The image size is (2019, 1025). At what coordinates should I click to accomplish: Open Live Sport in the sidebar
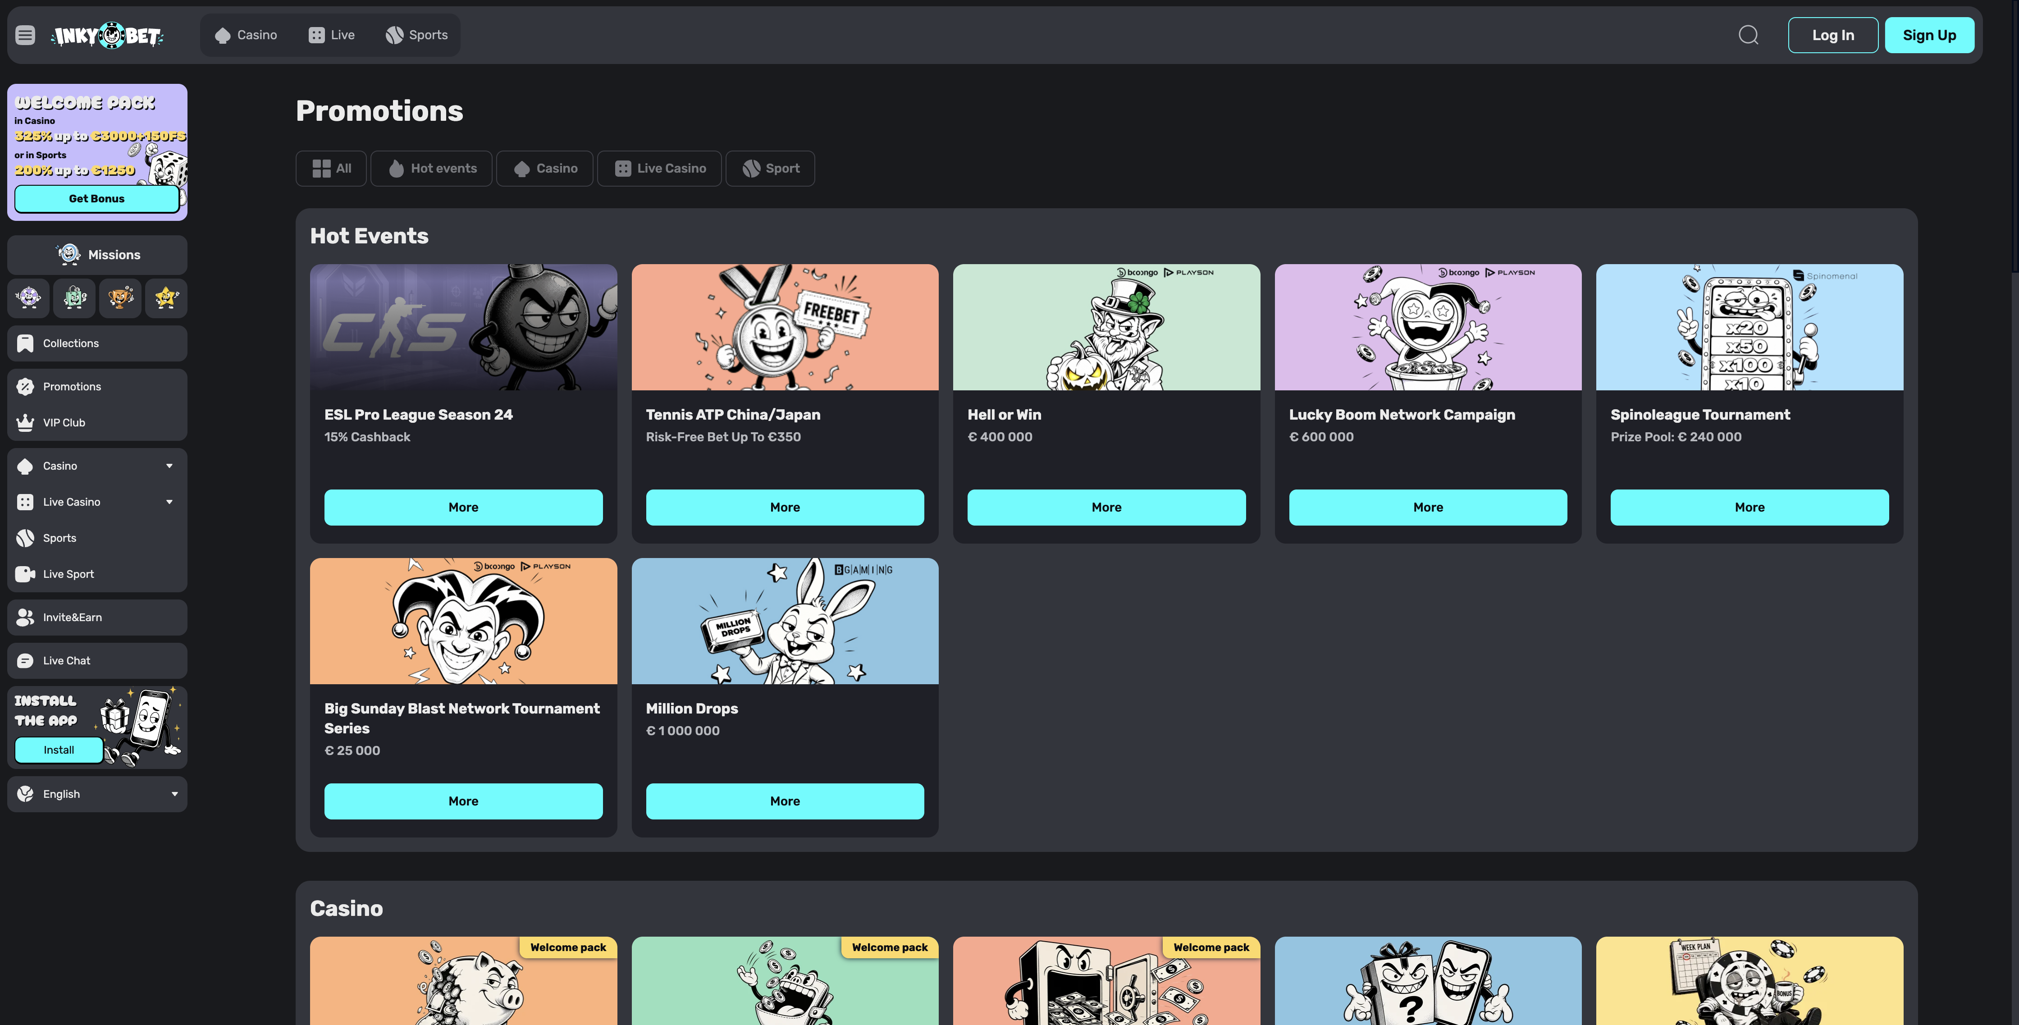(97, 574)
